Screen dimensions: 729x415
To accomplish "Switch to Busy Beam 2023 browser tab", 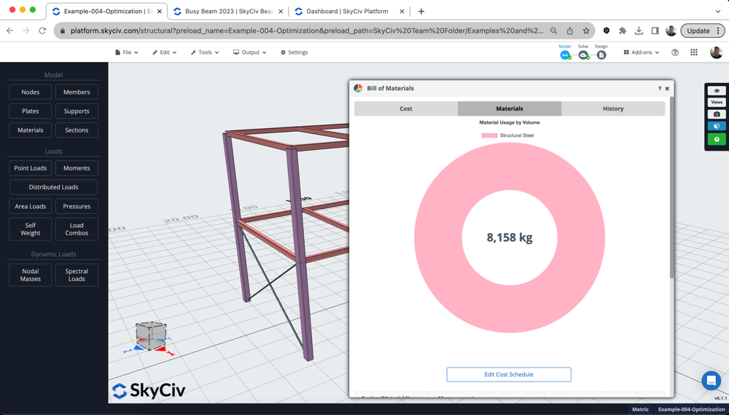I will [x=228, y=11].
